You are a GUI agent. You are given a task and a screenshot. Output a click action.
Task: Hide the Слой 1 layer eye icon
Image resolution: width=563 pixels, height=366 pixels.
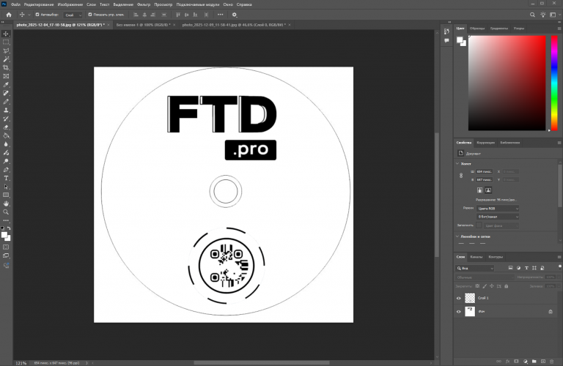pos(458,298)
